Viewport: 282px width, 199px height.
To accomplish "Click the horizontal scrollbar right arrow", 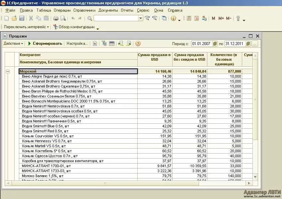I will click(249, 183).
